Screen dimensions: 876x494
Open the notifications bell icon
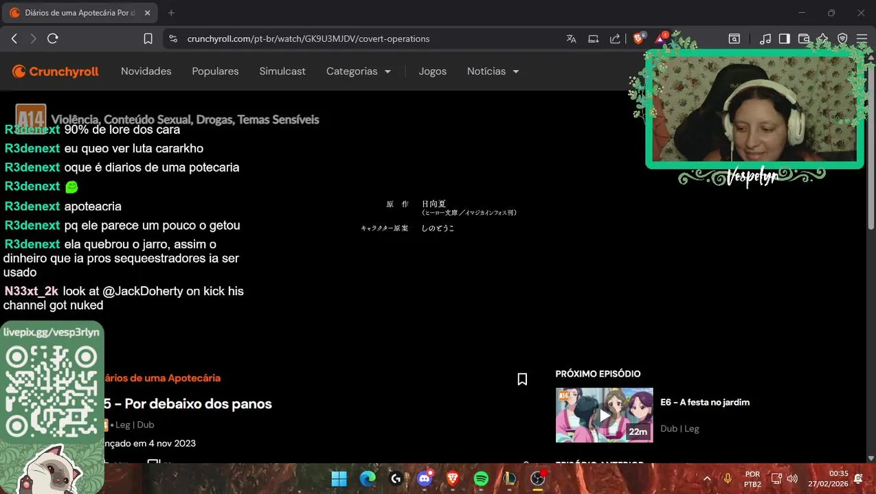(858, 479)
